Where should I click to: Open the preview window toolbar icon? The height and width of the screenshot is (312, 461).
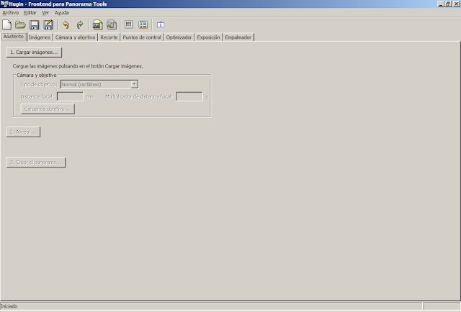128,24
